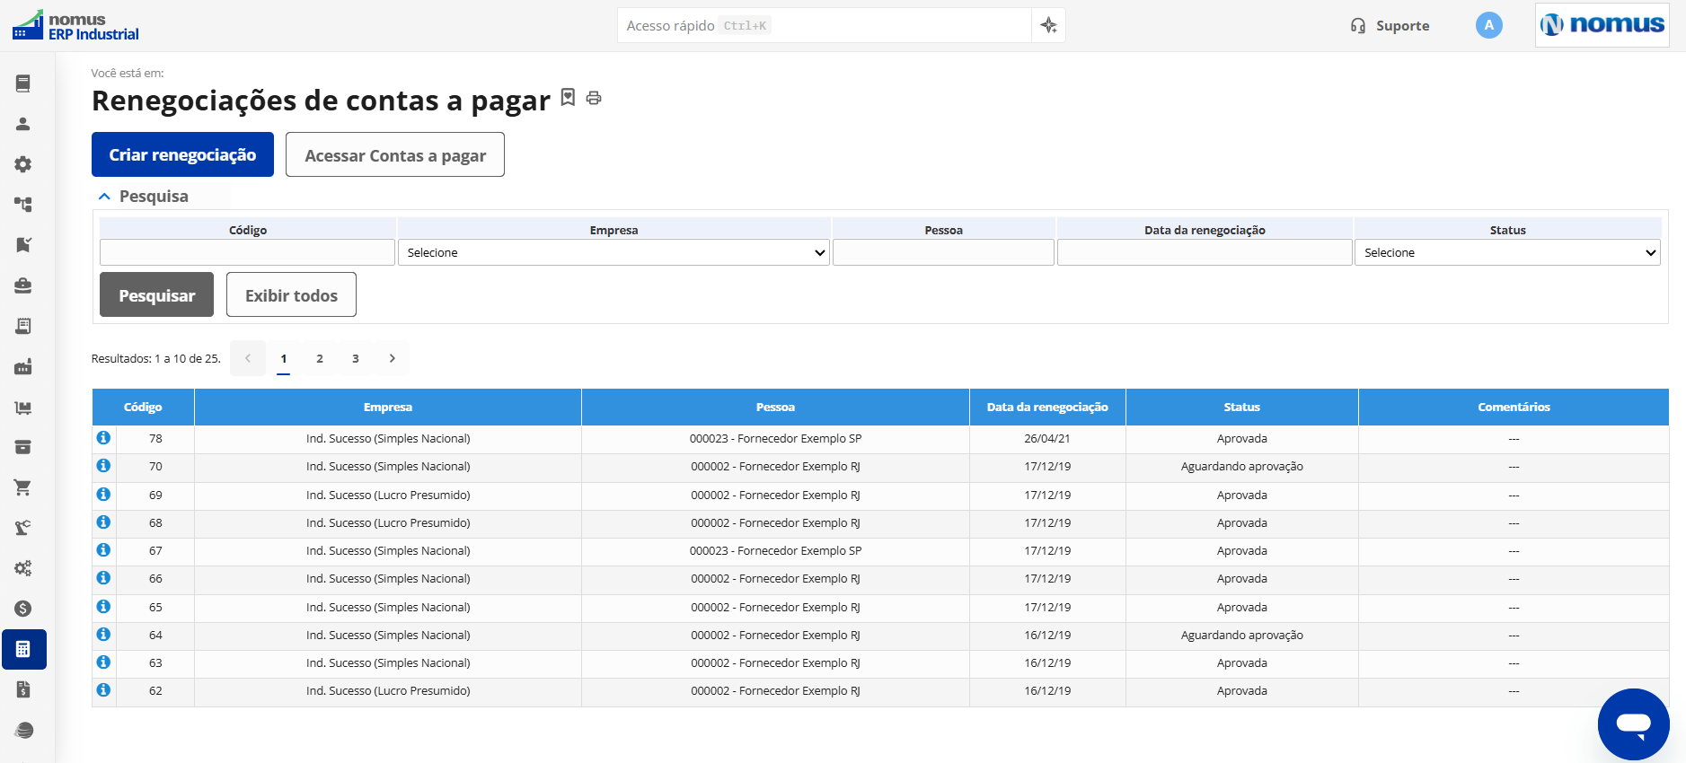The image size is (1686, 763).
Task: Open the AI sparkle icon in quick access
Action: (1048, 25)
